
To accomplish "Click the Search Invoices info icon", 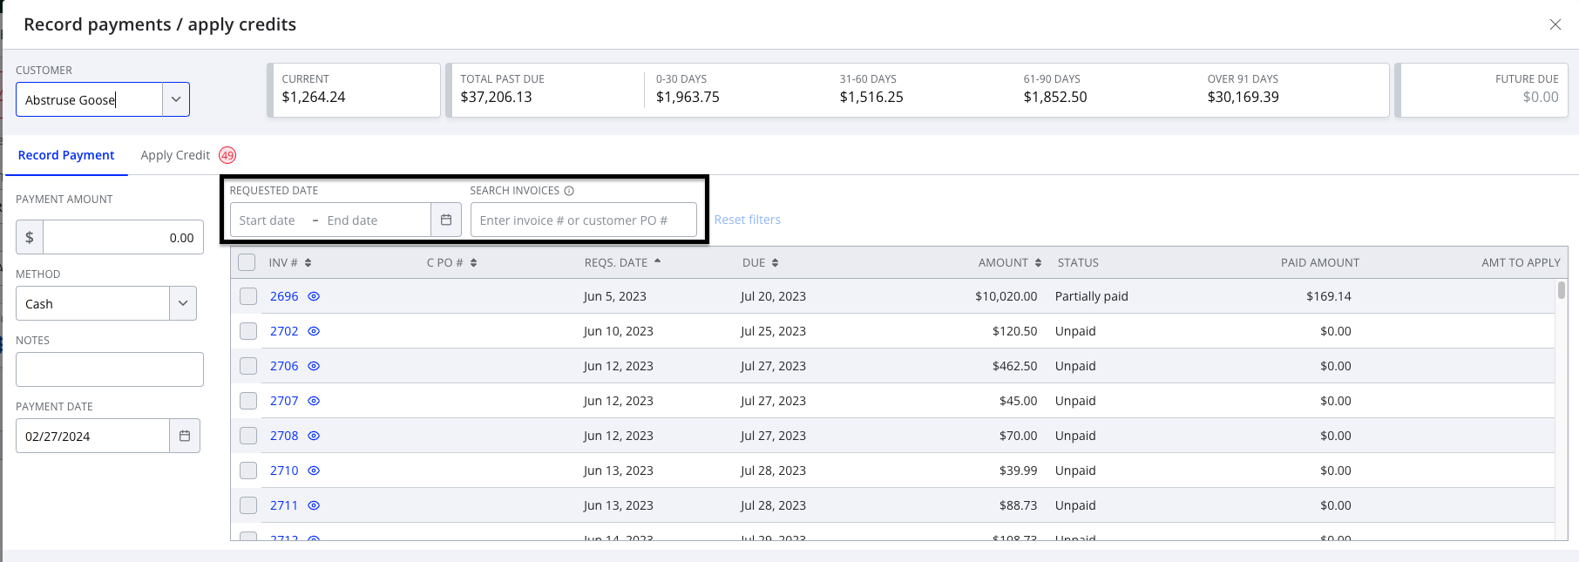I will [x=569, y=191].
